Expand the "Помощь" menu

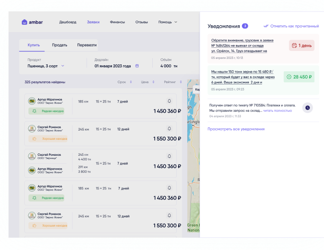click(168, 22)
